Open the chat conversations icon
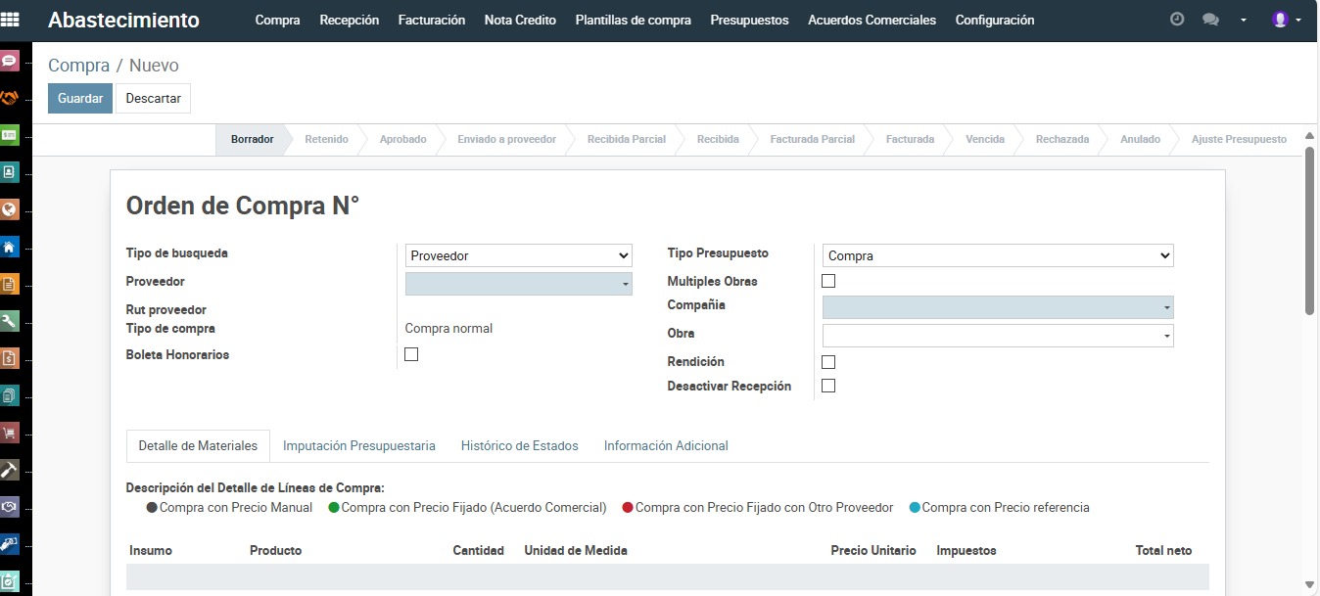This screenshot has height=596, width=1320. [x=1210, y=20]
